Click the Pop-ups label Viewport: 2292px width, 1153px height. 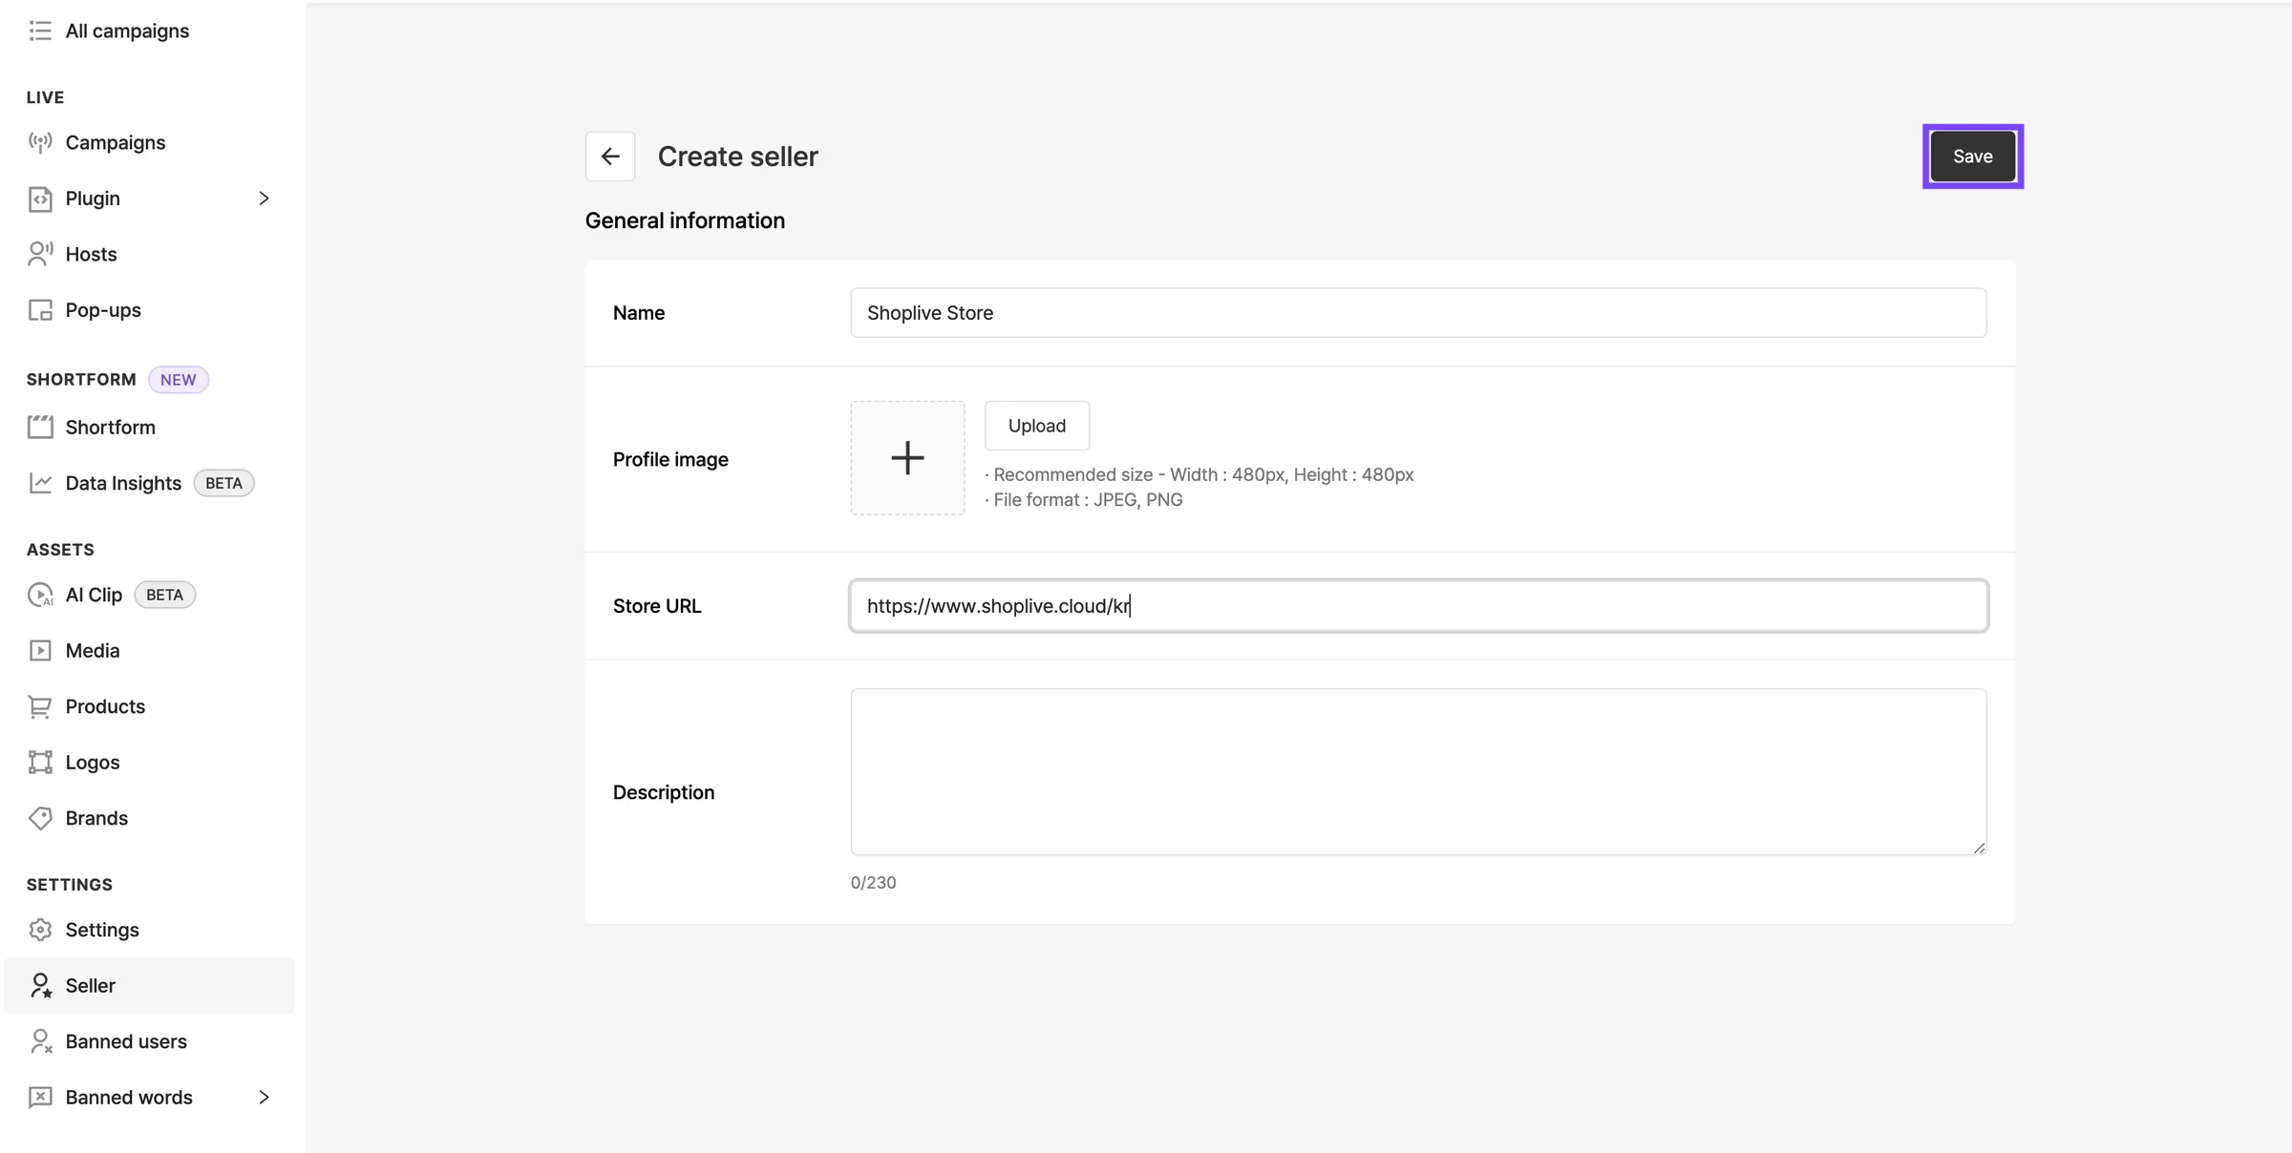pyautogui.click(x=103, y=310)
